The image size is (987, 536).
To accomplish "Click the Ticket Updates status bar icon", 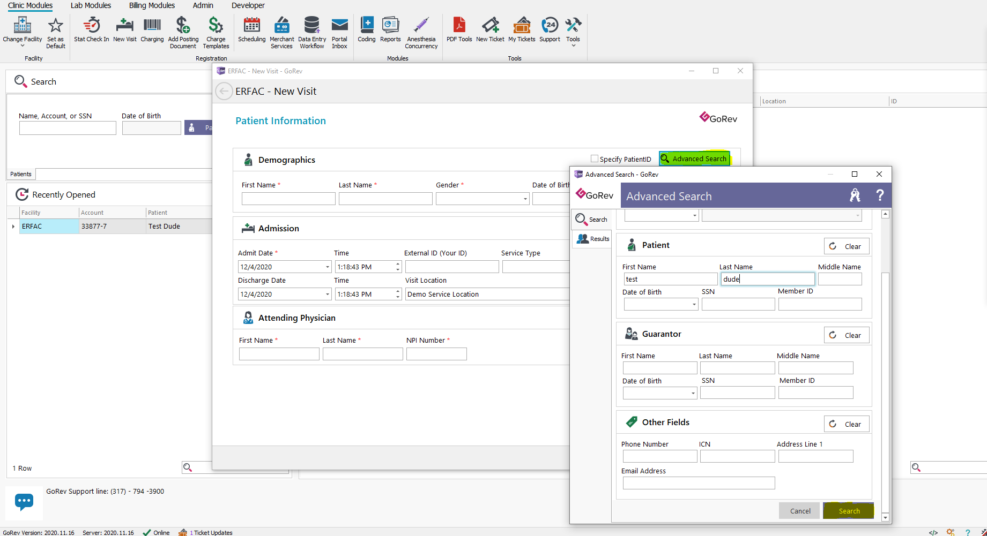I will point(183,532).
